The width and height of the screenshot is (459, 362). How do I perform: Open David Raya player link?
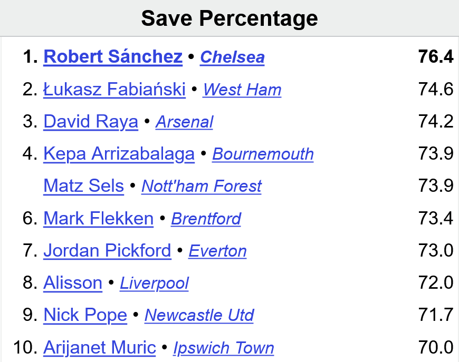tap(91, 121)
